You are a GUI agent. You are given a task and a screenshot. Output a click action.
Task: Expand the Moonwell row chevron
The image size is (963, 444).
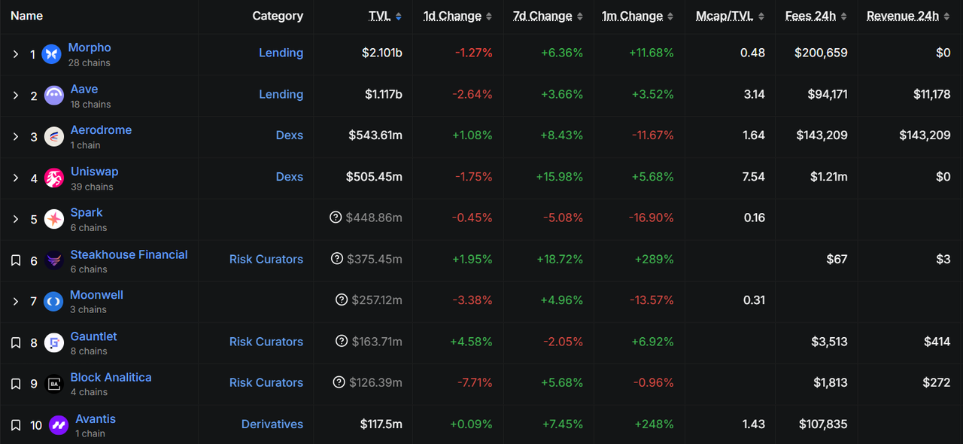coord(16,302)
